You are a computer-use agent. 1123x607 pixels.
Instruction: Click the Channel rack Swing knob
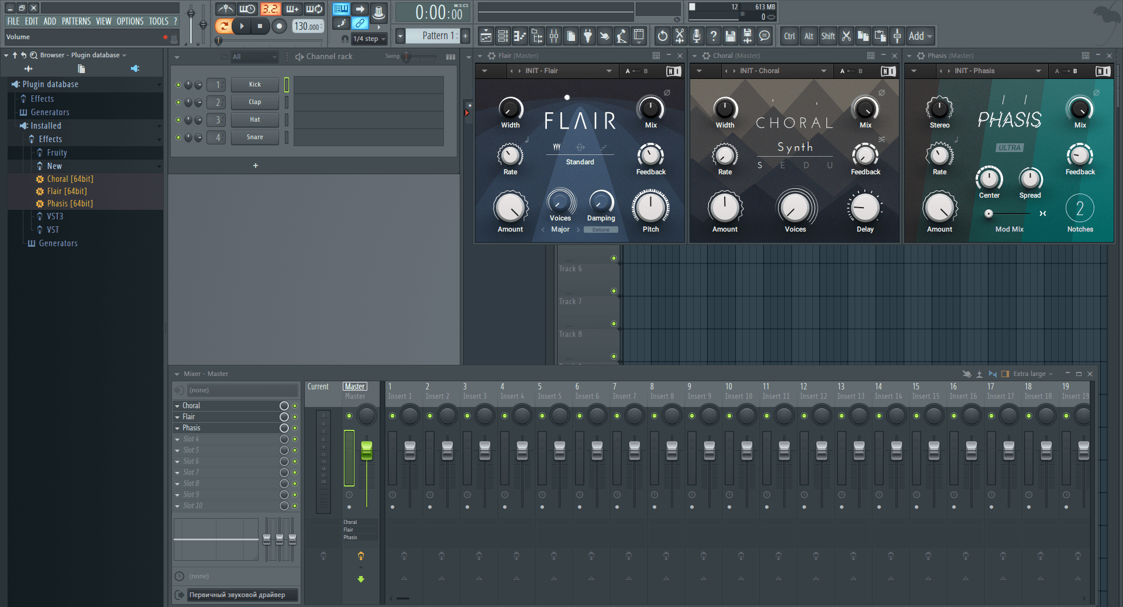tap(406, 57)
